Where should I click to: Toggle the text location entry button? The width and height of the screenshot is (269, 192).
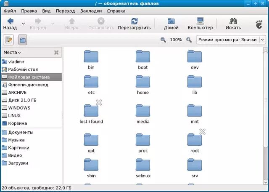click(8, 40)
